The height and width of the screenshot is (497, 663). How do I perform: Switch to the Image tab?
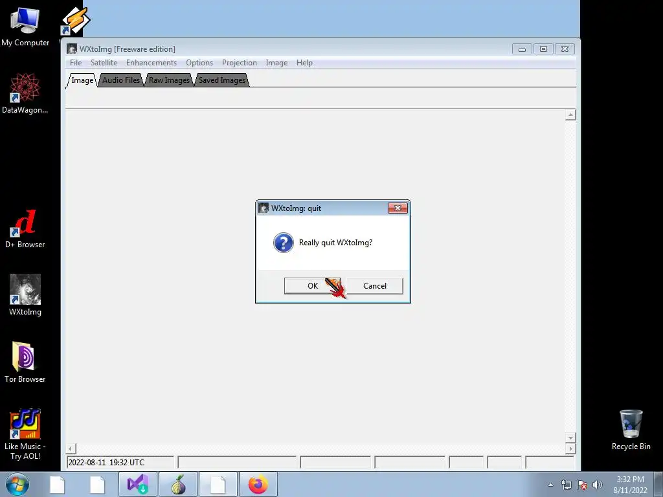(x=82, y=80)
